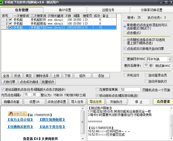Open the 官方主页介绍 link

[20, 120]
